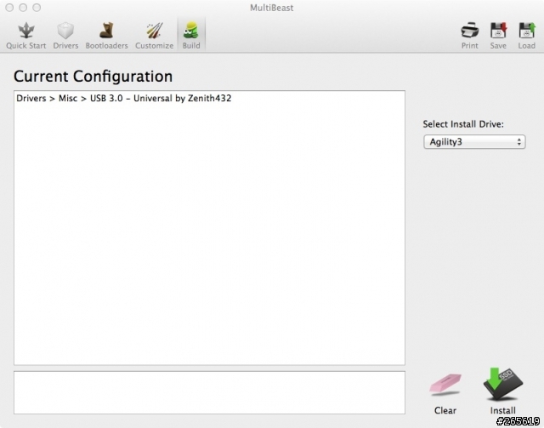Click the Install SSD button
The image size is (544, 428).
click(502, 391)
